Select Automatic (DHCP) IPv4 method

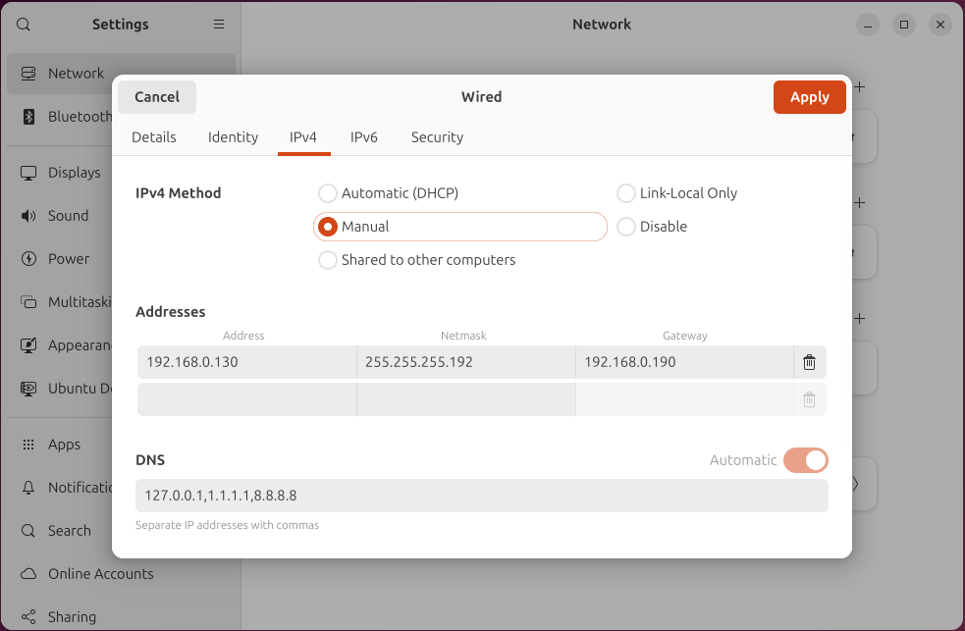point(327,193)
